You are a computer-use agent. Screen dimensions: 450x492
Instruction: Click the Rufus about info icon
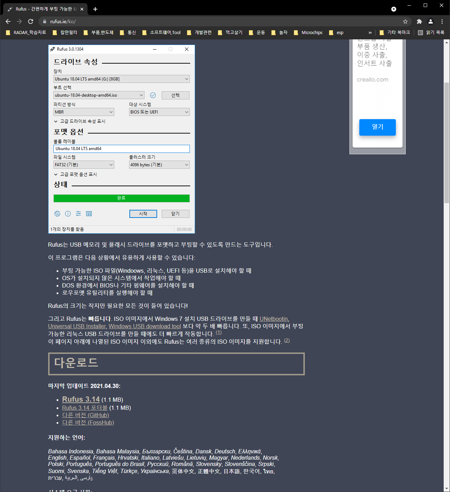point(68,214)
